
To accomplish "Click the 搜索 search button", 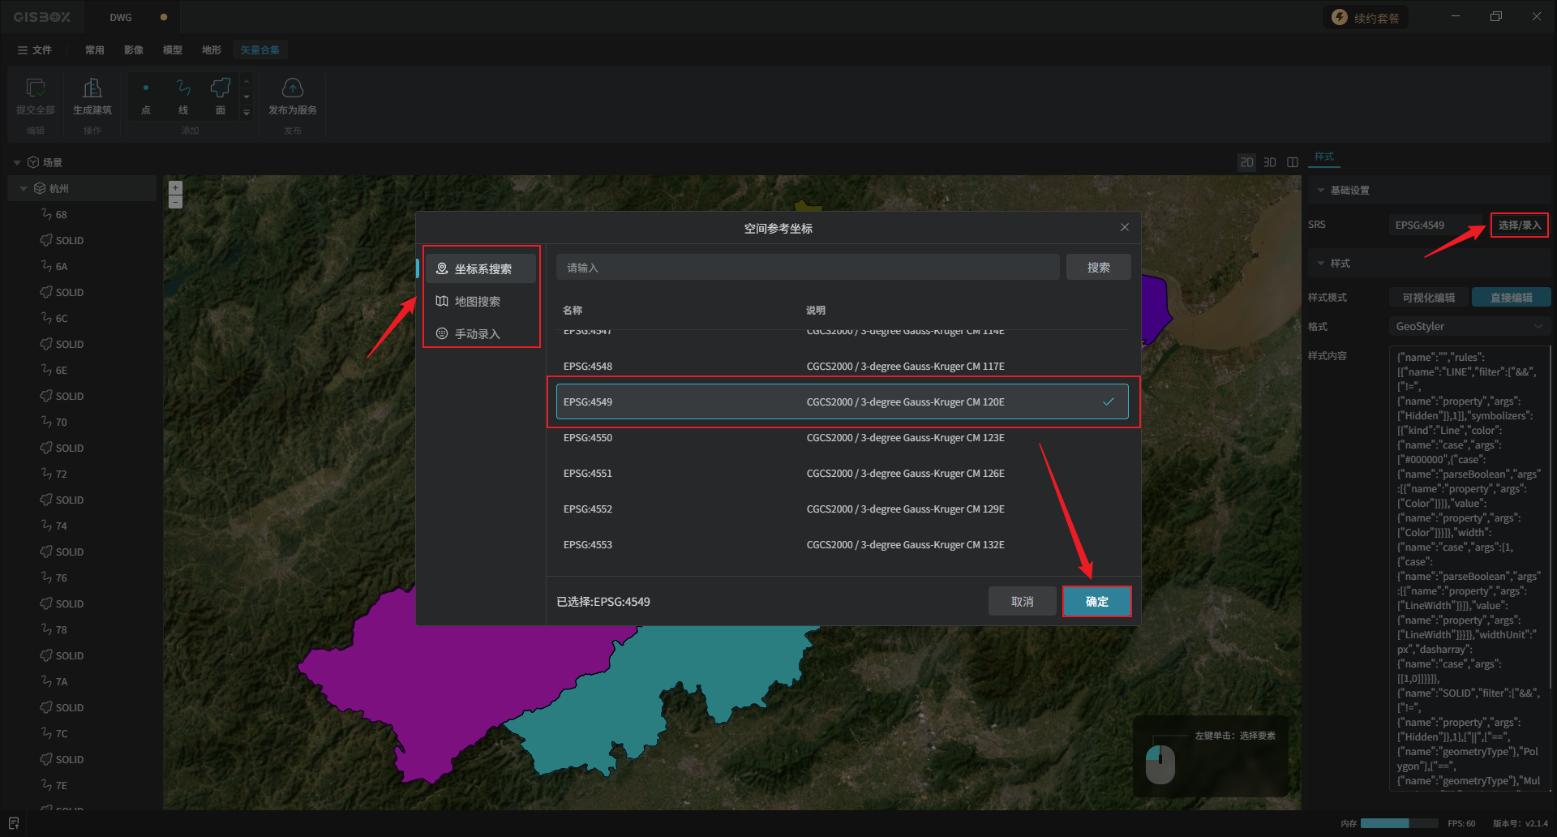I will click(x=1098, y=268).
